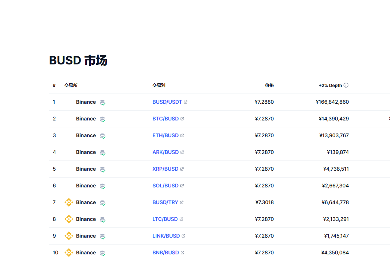The width and height of the screenshot is (390, 262).
Task: Select the price ¥7.3018 for BUSD/TRY
Action: 265,202
